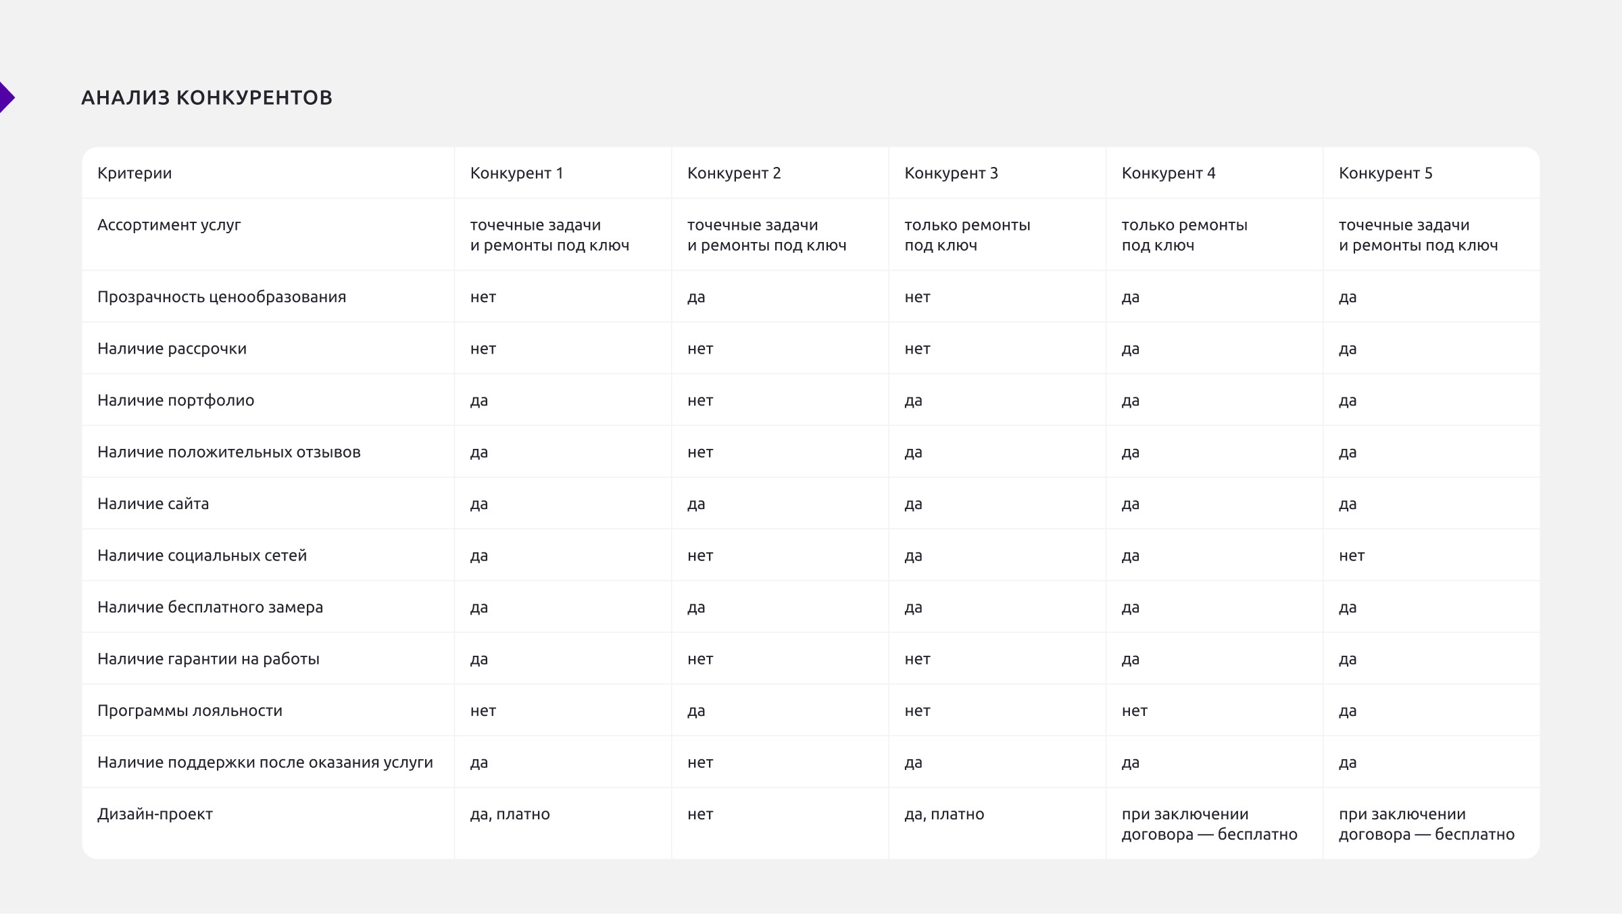The height and width of the screenshot is (914, 1622).
Task: Select the 'Наличие сайта' row label
Action: click(x=153, y=504)
